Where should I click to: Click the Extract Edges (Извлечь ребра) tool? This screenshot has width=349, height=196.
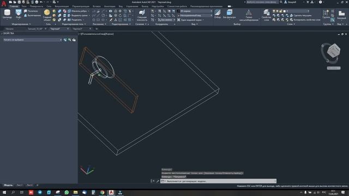point(77,11)
